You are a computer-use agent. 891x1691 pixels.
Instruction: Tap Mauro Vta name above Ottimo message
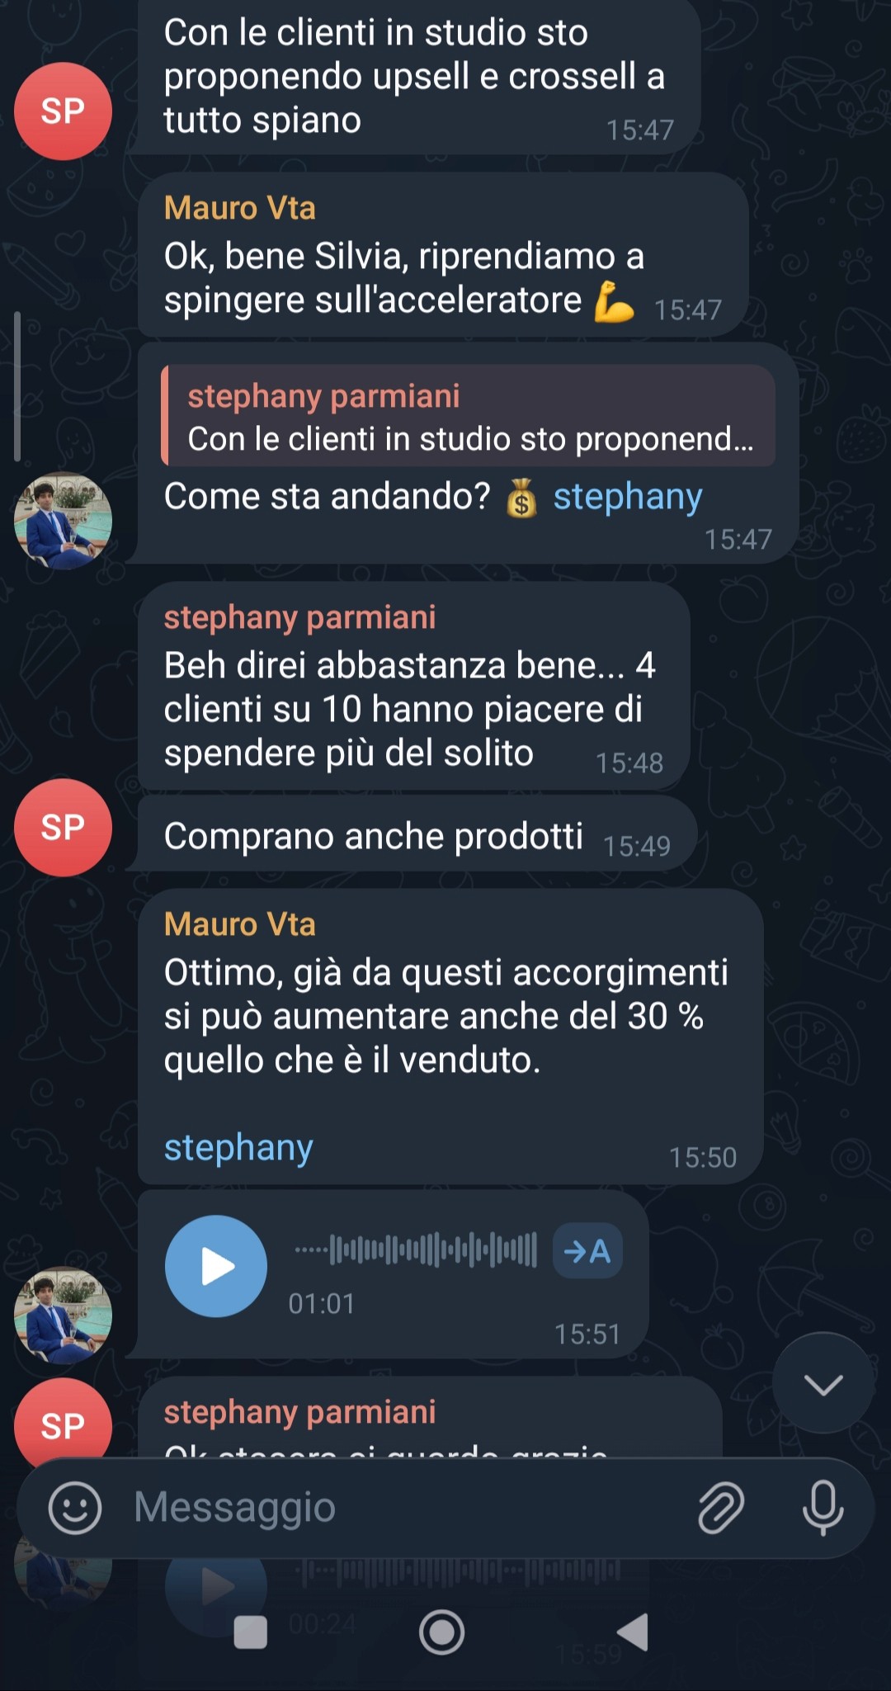click(x=240, y=924)
